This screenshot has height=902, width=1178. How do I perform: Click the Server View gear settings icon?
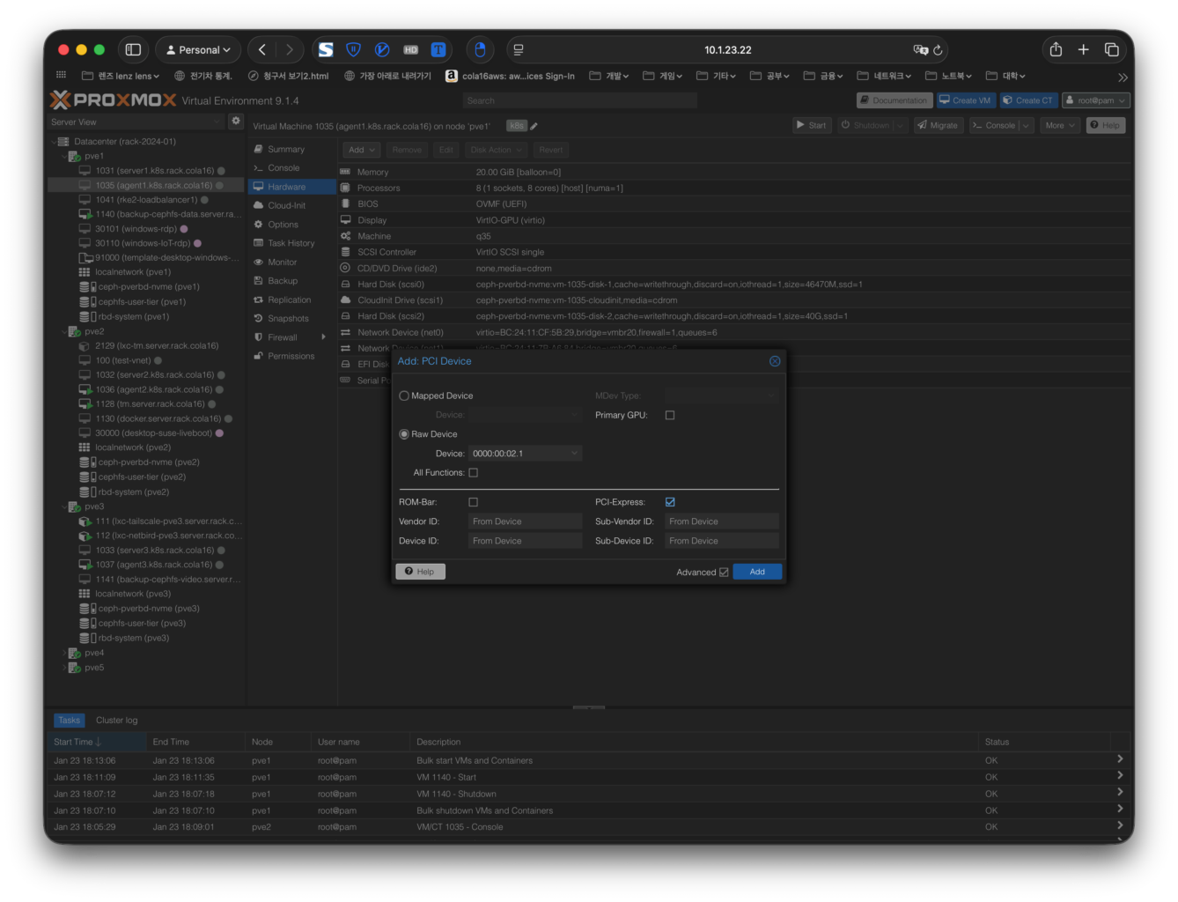point(235,122)
